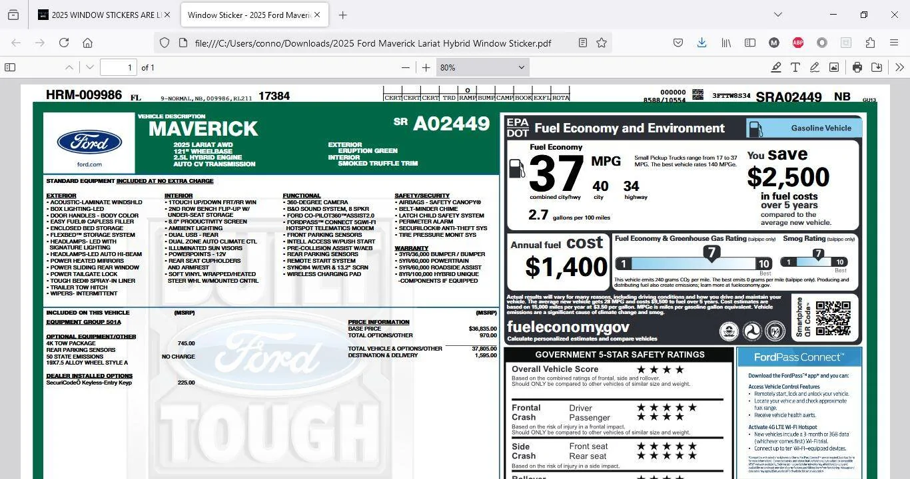Click the SRA02449 code in header

point(789,97)
